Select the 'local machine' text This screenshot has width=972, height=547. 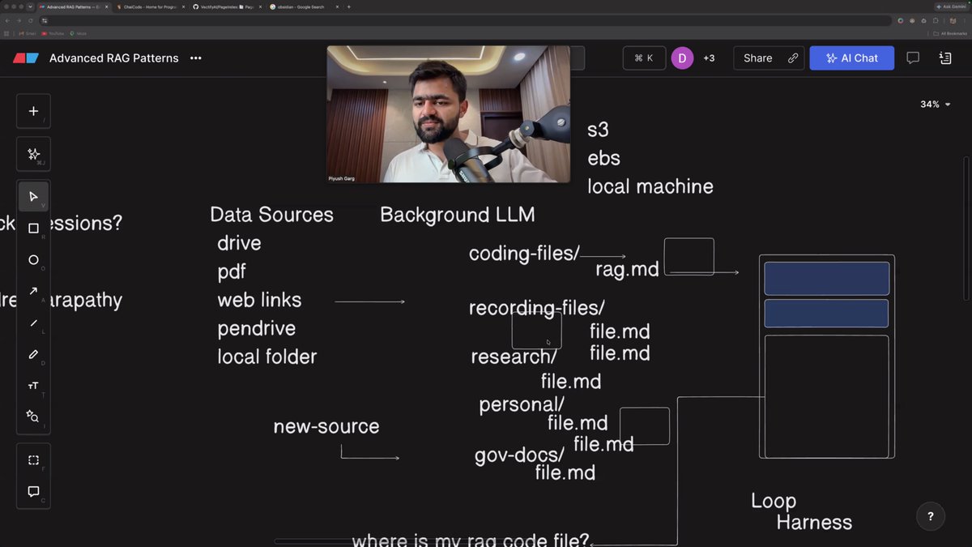pos(650,186)
